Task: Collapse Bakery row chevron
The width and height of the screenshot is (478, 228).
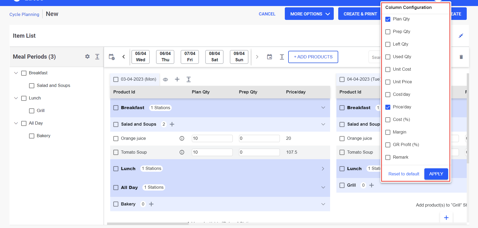Action: [323, 204]
